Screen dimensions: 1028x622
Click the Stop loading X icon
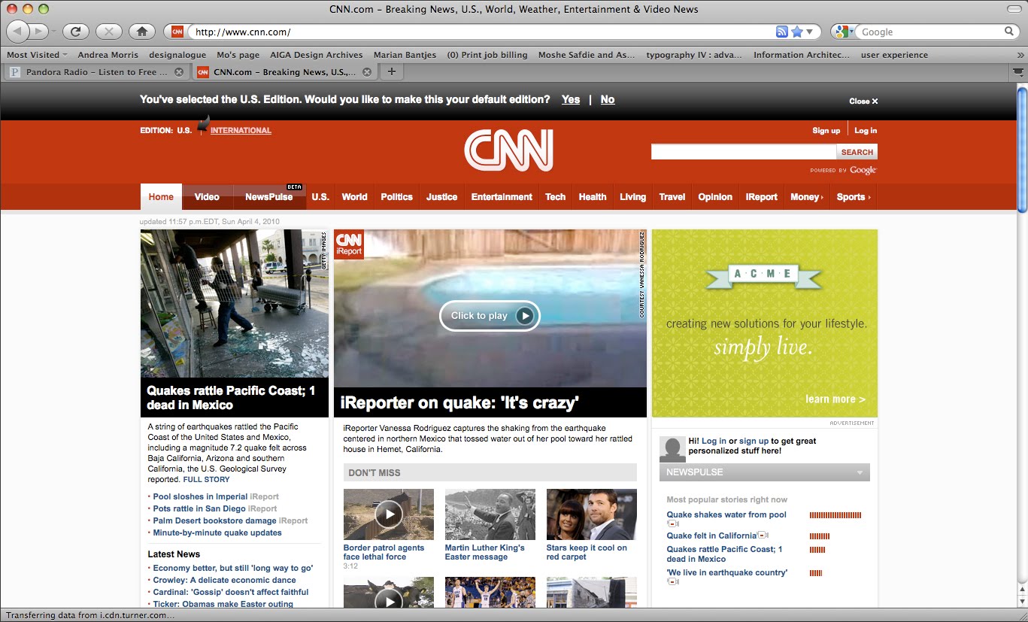(x=109, y=32)
